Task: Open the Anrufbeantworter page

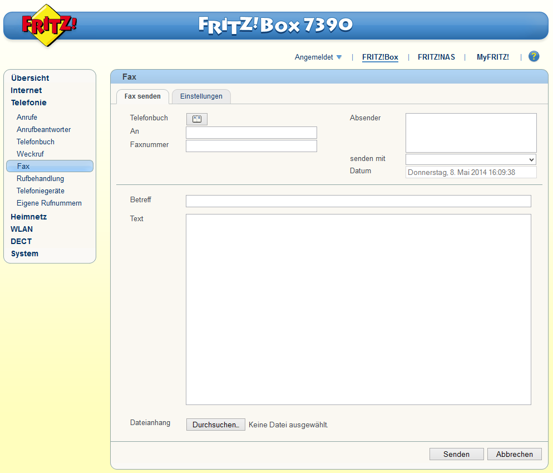Action: point(44,130)
